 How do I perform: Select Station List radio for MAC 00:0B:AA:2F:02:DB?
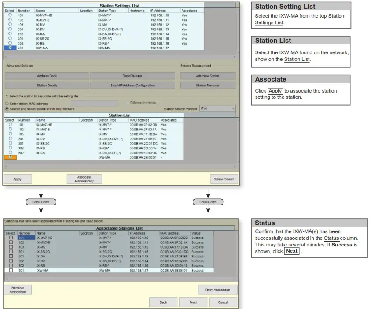pos(11,124)
